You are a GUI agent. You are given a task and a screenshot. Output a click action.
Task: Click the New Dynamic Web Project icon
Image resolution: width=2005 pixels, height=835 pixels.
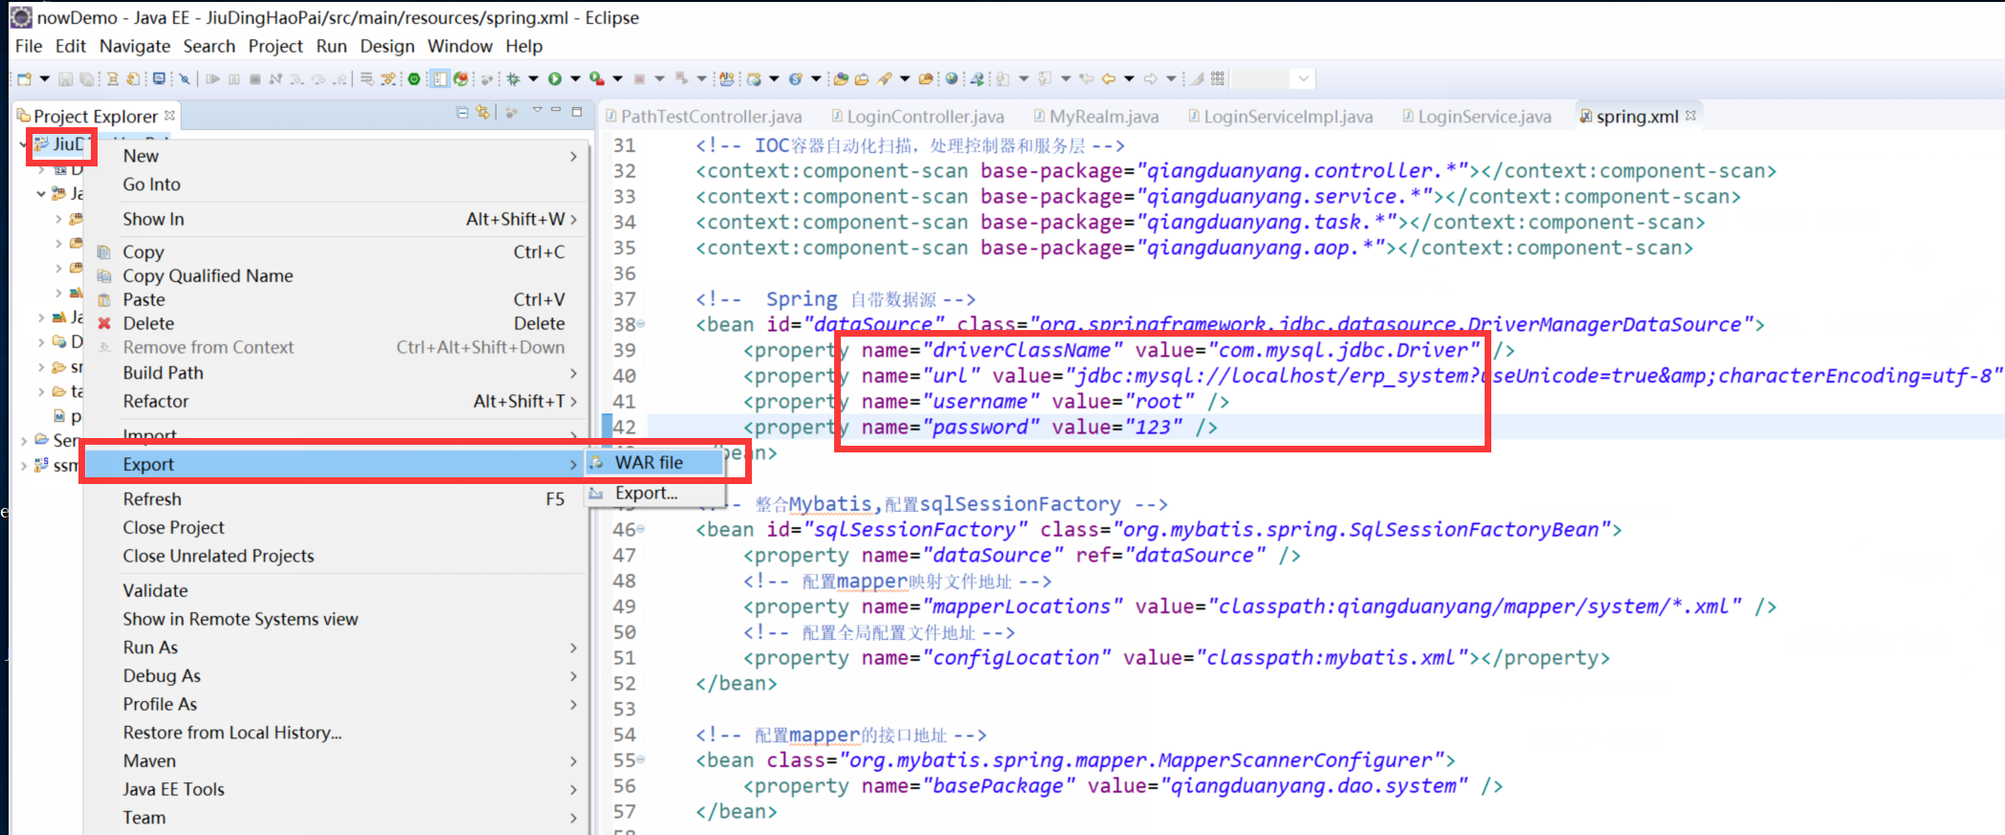click(x=754, y=78)
